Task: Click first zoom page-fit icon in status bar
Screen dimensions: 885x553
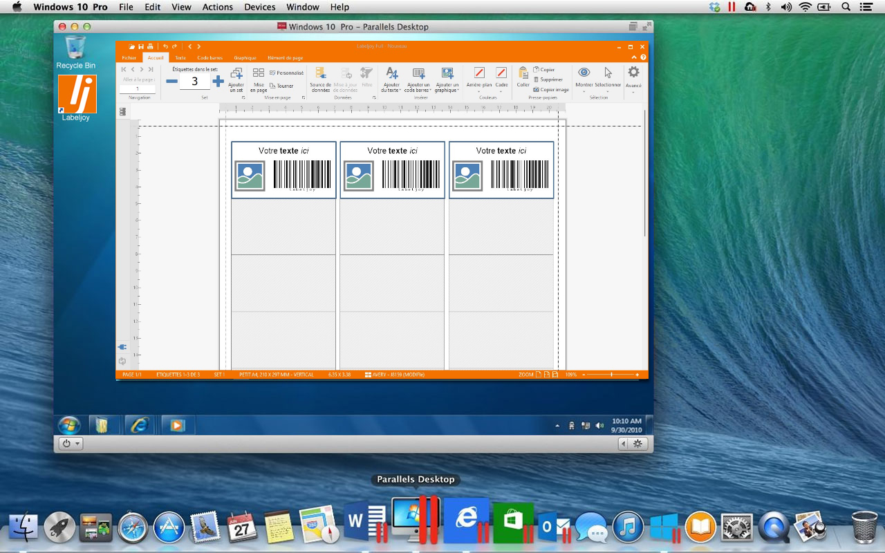Action: point(538,375)
